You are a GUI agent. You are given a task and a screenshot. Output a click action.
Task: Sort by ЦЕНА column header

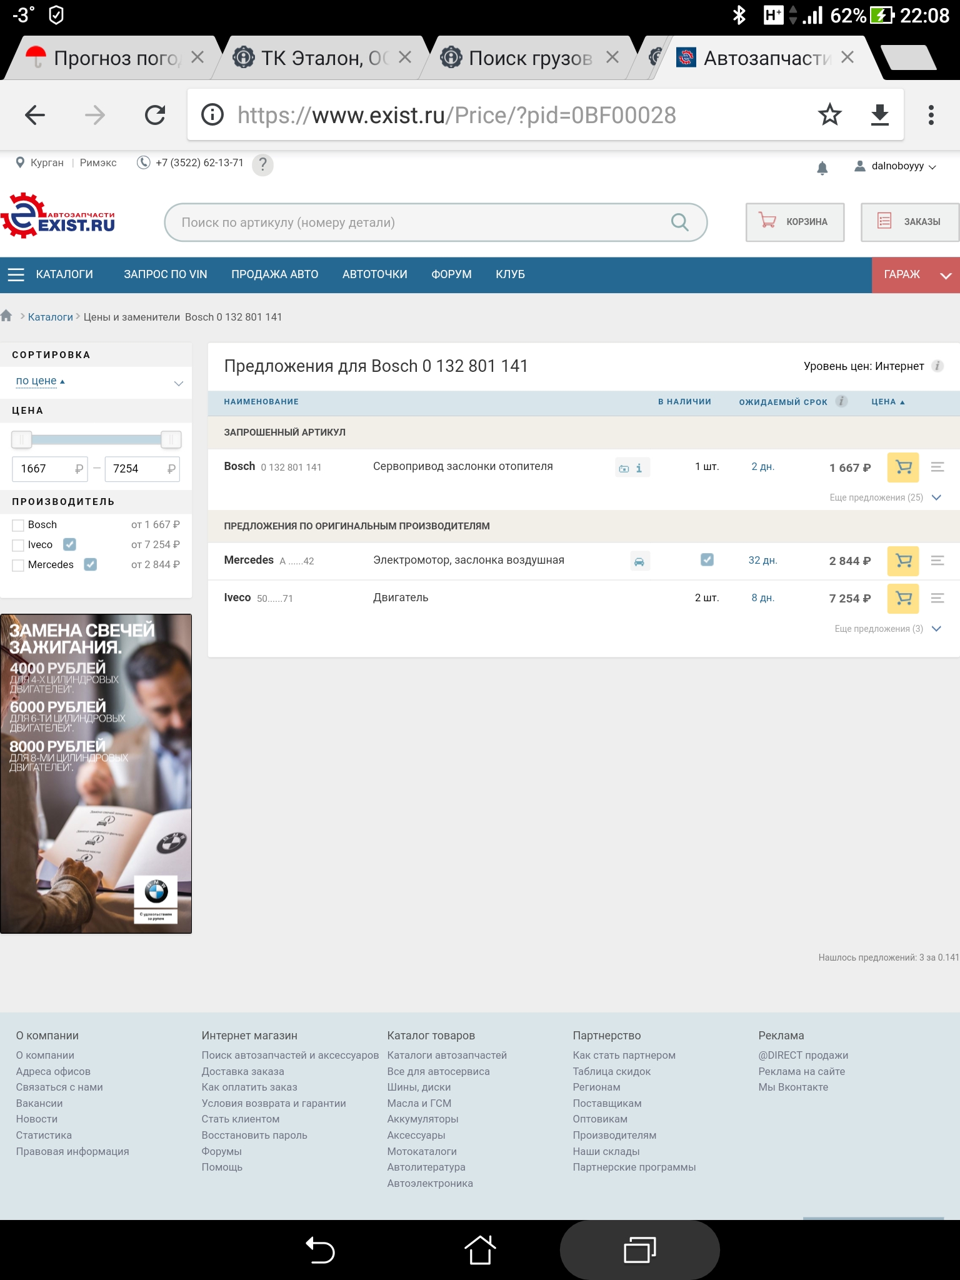point(888,402)
